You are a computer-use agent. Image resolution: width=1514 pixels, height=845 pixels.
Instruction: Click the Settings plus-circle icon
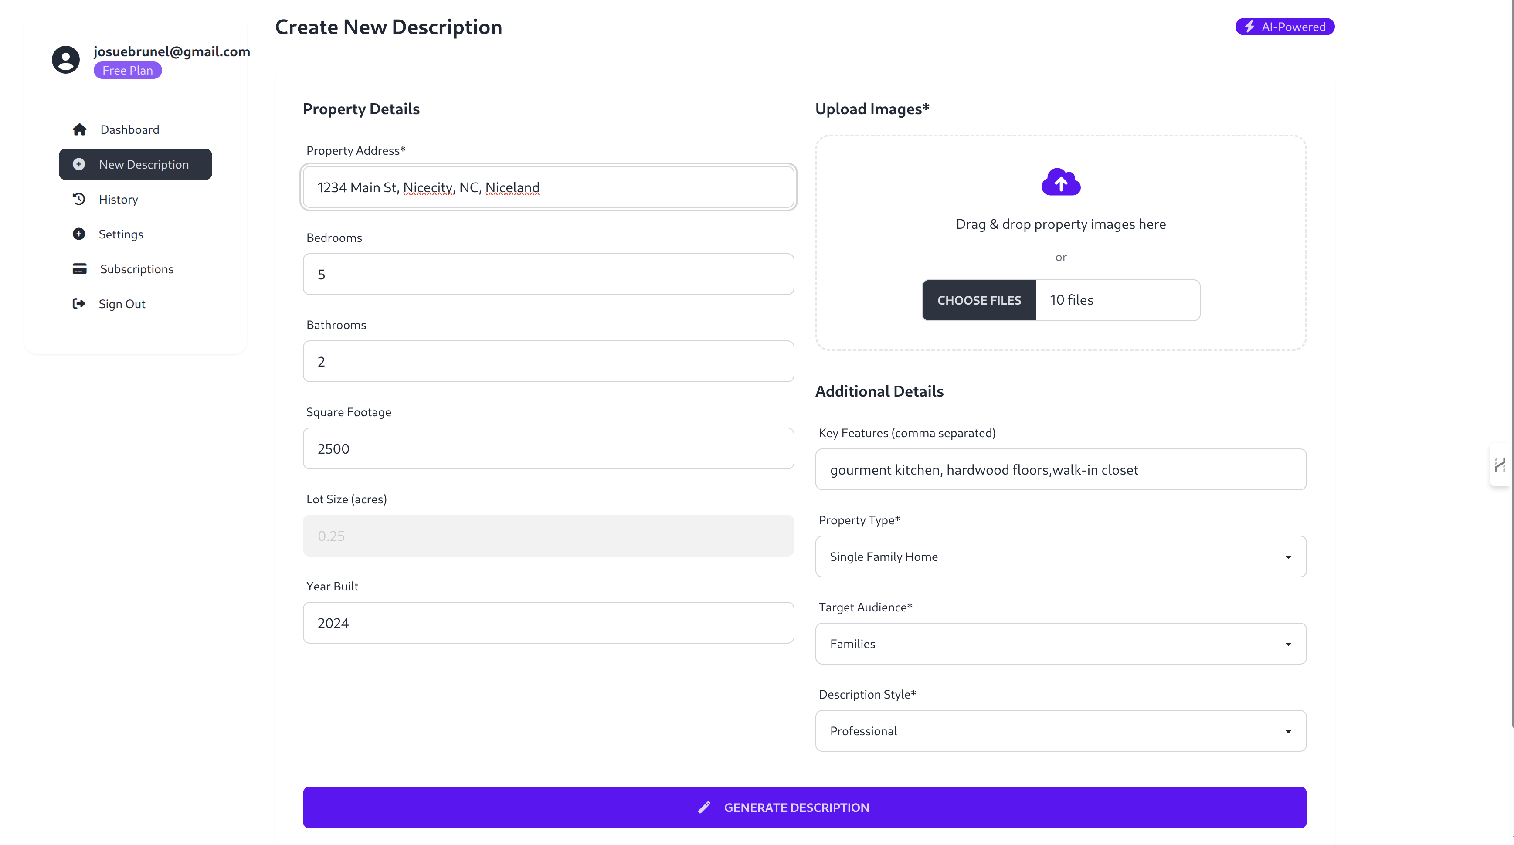(x=79, y=234)
